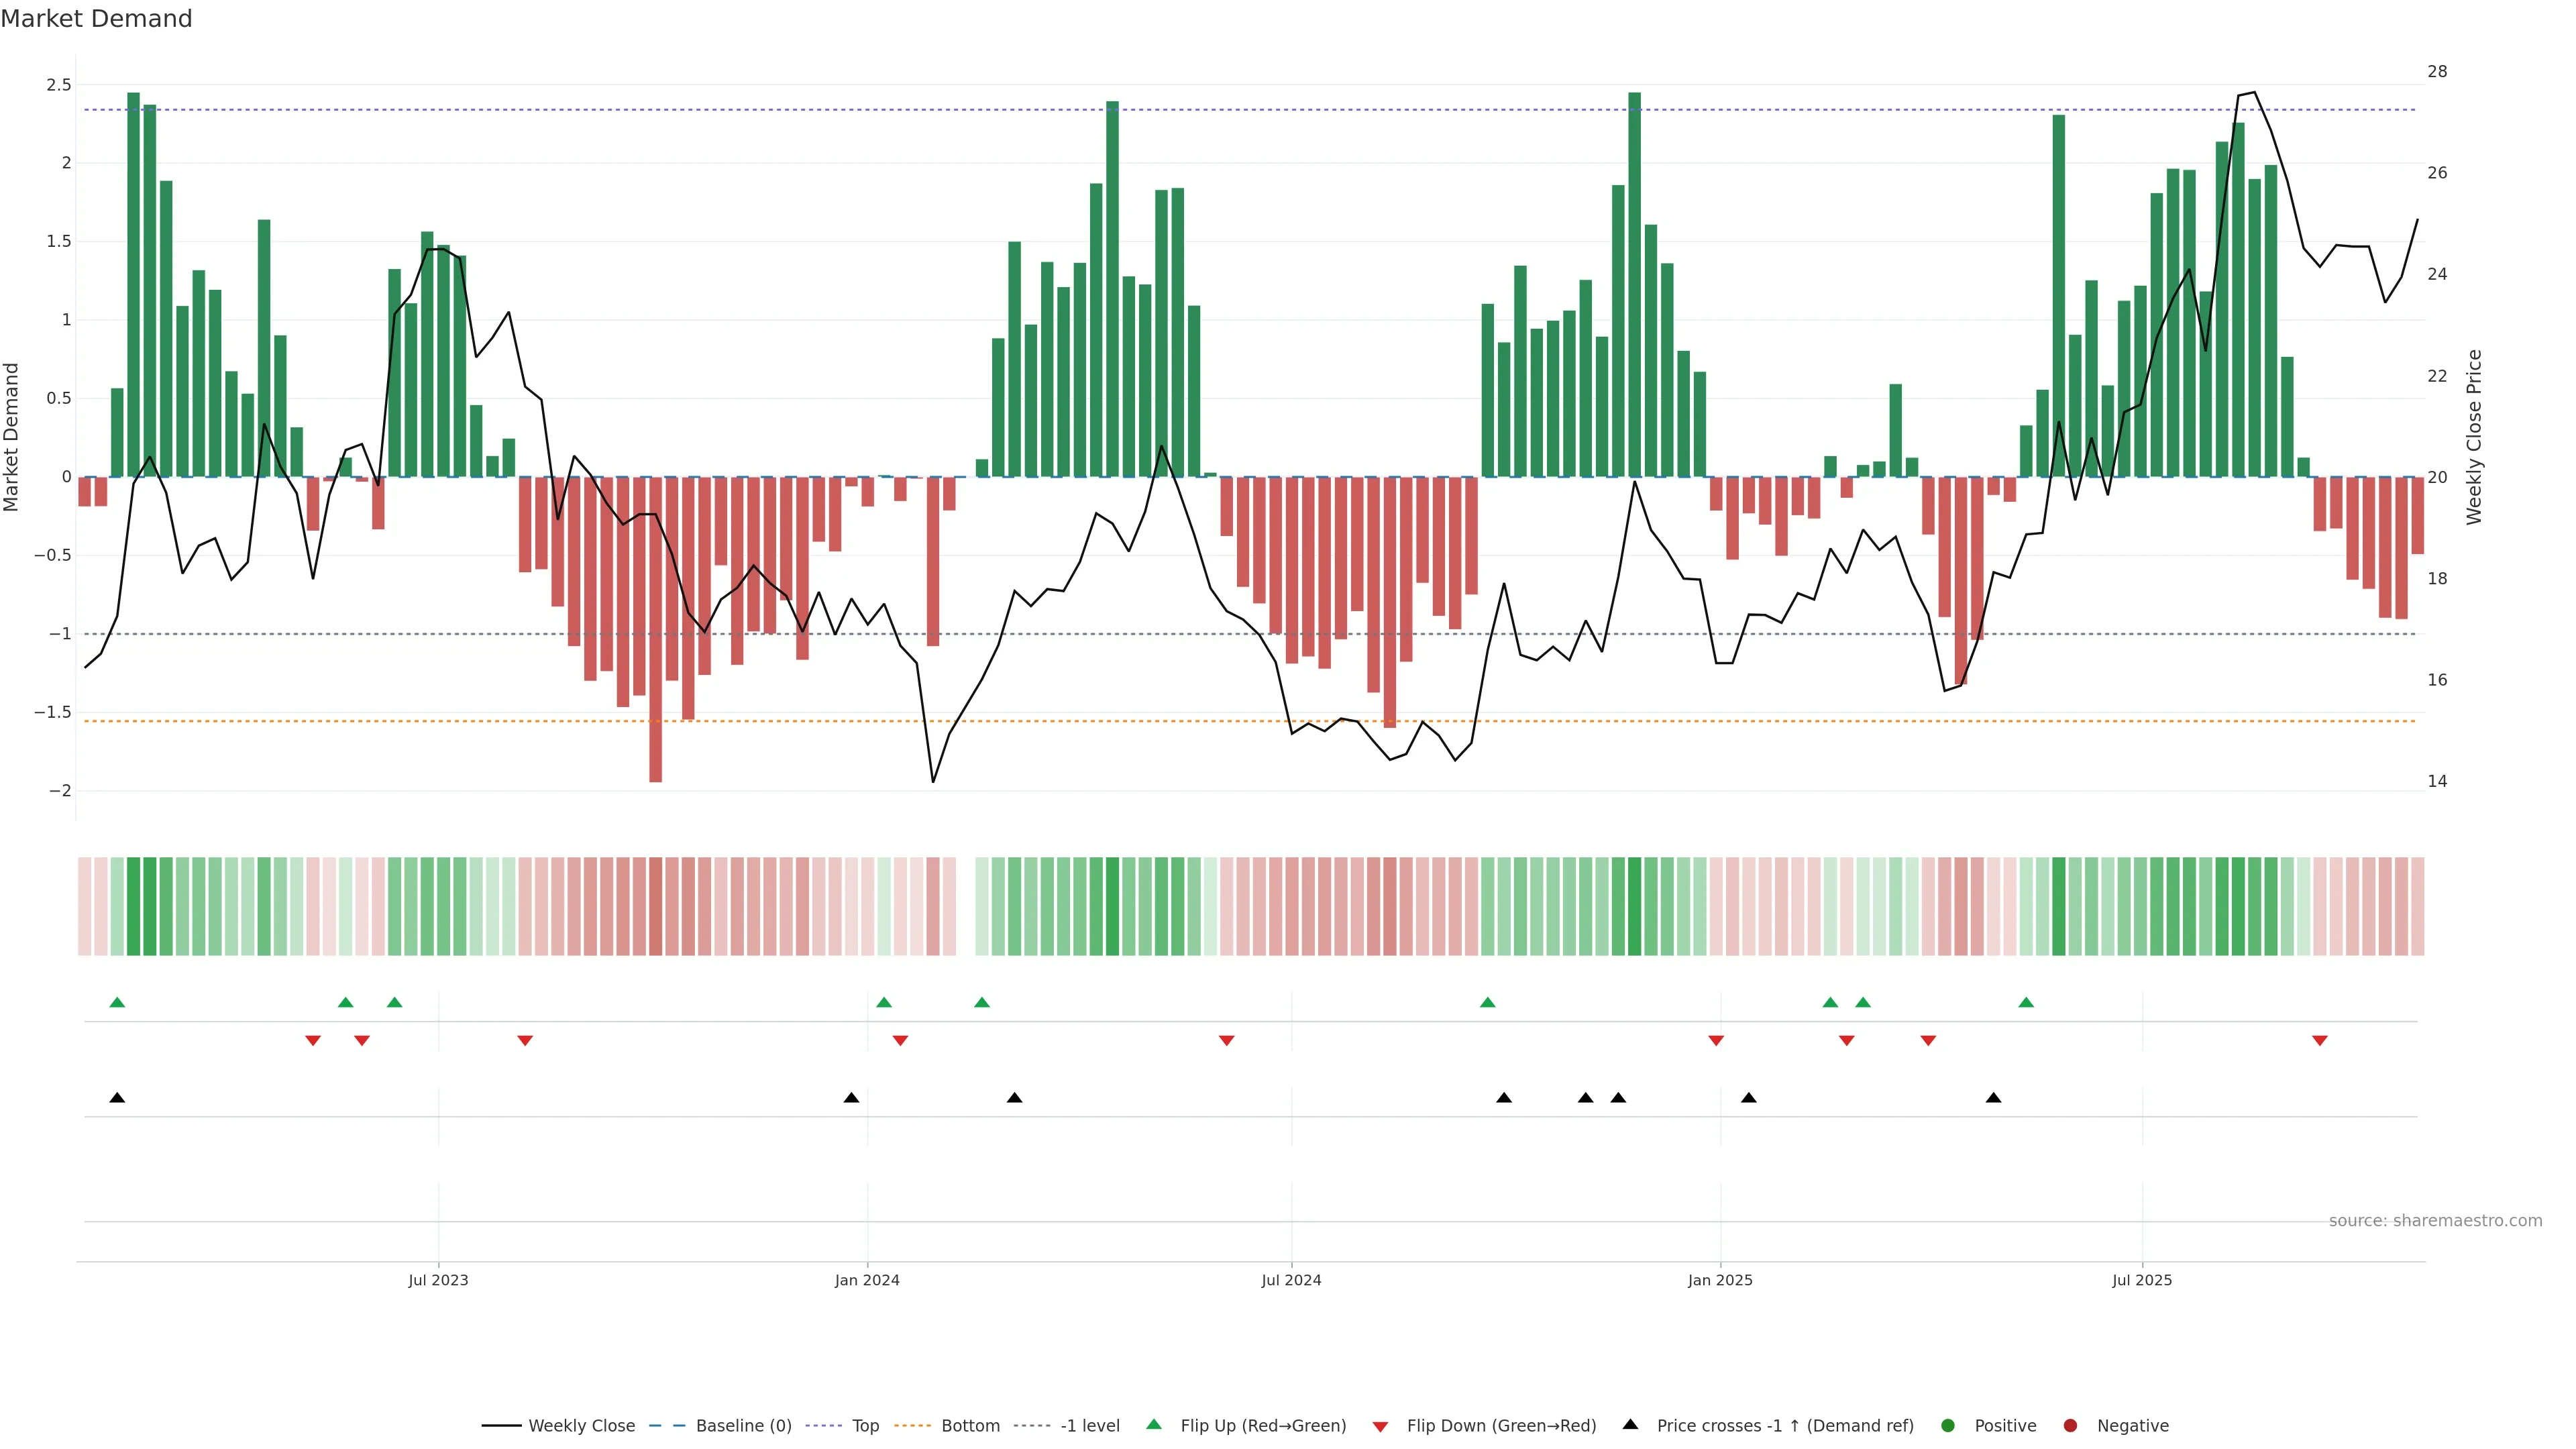Click the darkest green heatmap cell at far left

pos(134,906)
